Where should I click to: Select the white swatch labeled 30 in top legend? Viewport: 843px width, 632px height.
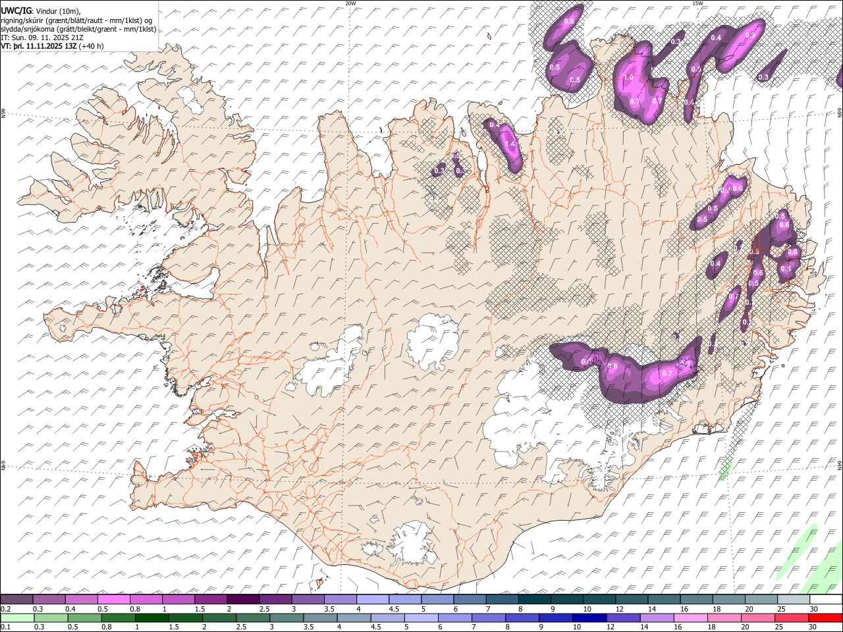[x=825, y=600]
